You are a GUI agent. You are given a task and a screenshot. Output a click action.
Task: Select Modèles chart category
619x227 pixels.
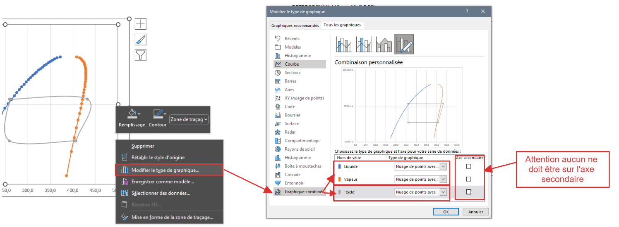pyautogui.click(x=293, y=47)
